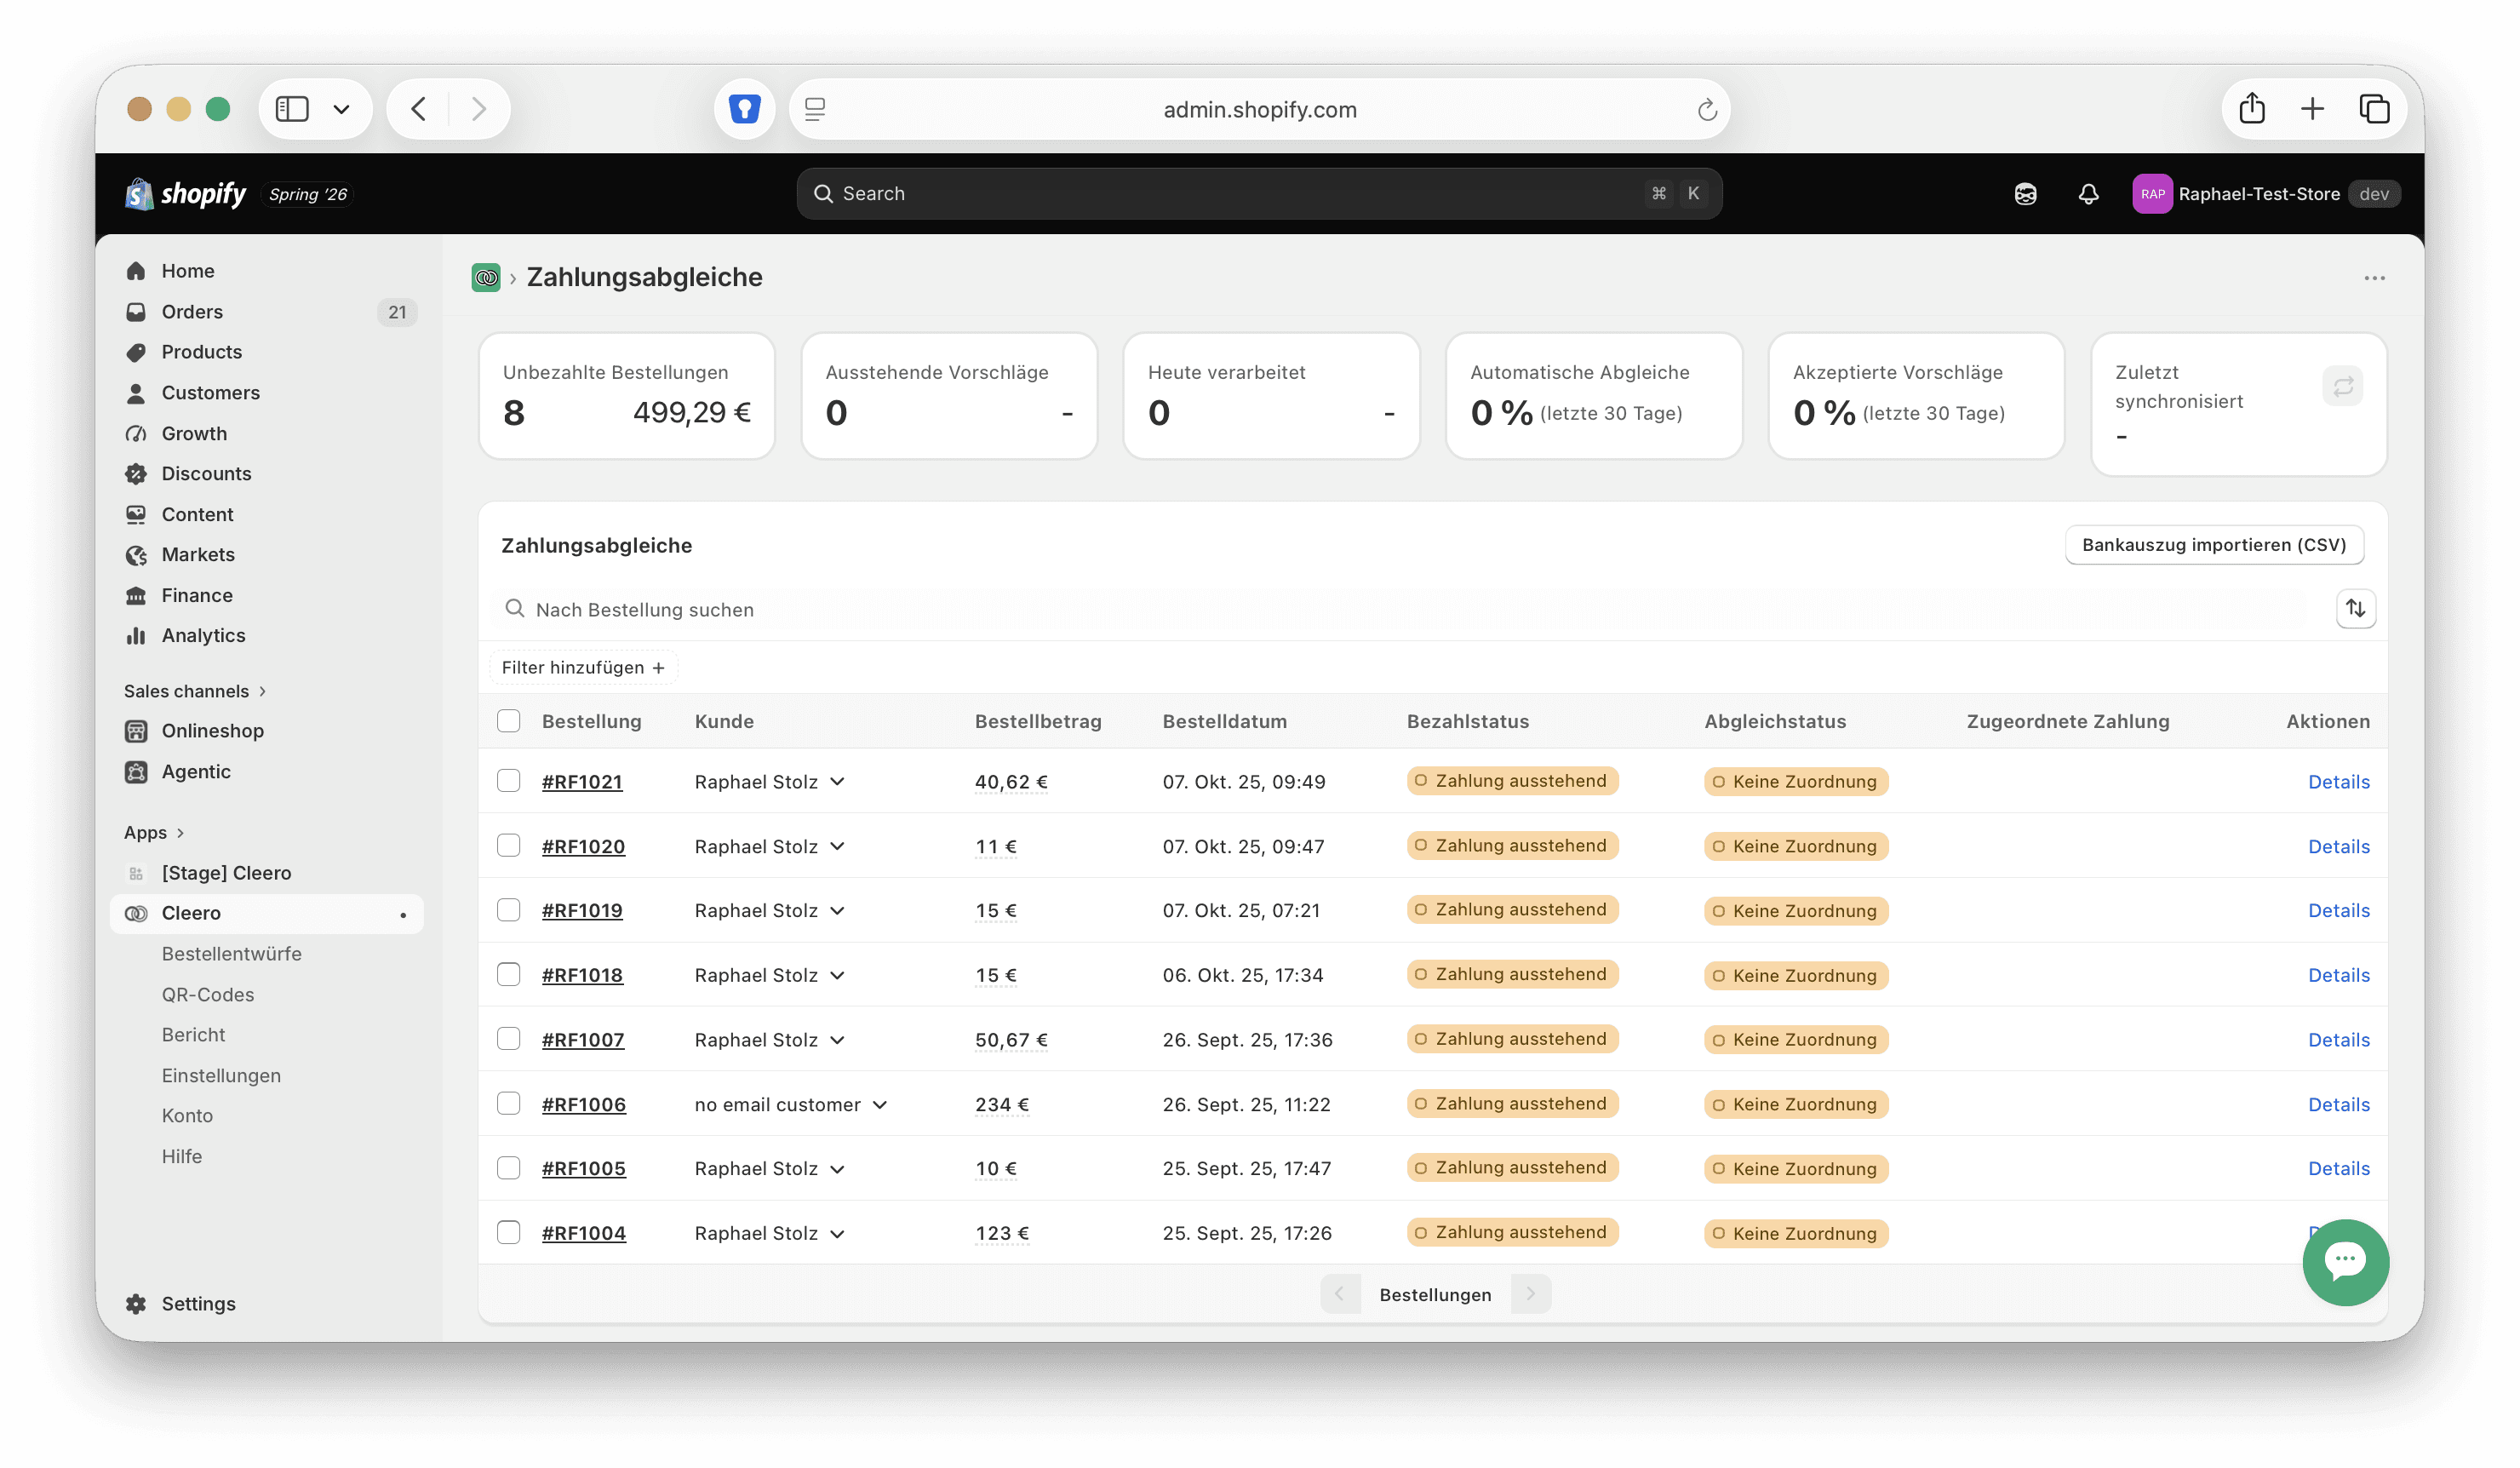Open QR-Codes under Cleero
Viewport: 2520px width, 1468px height.
click(208, 994)
